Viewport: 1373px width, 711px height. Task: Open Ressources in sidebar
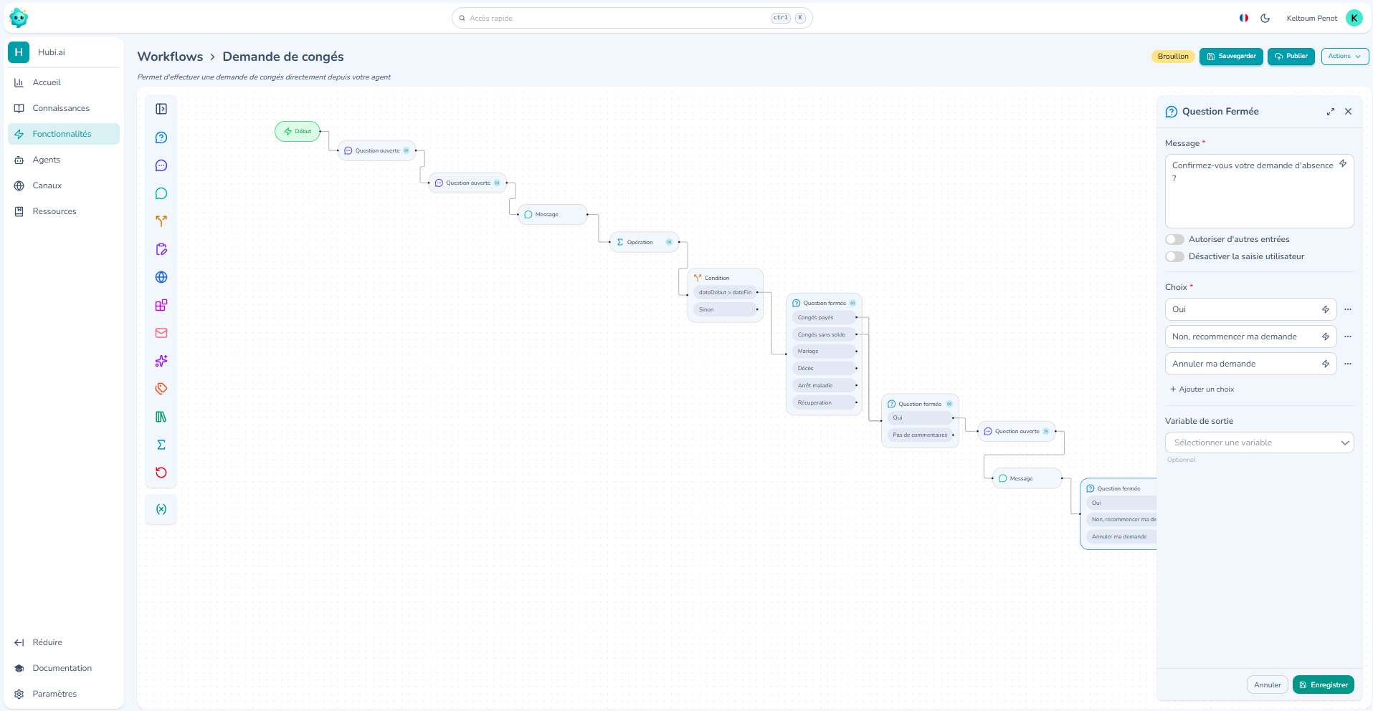tap(63, 211)
